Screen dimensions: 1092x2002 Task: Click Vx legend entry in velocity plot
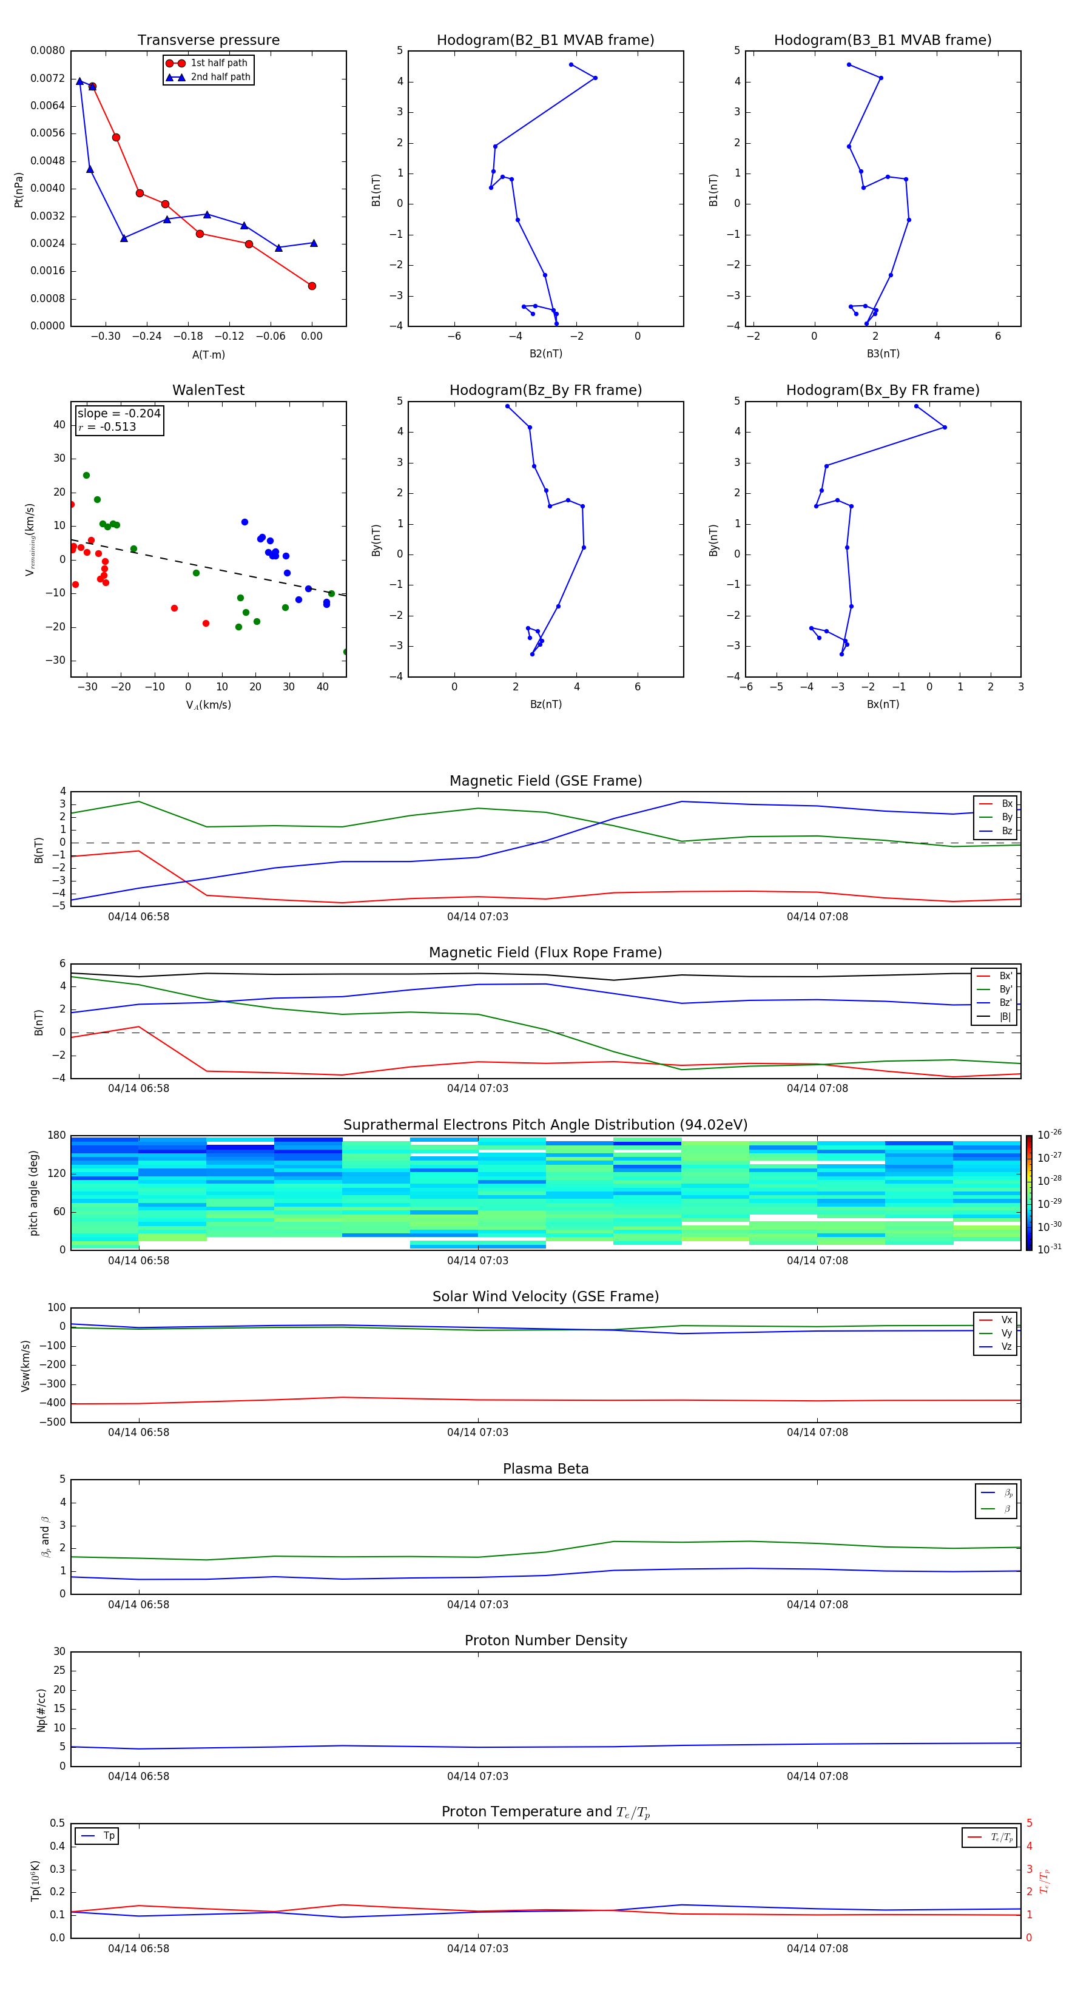pyautogui.click(x=996, y=1319)
